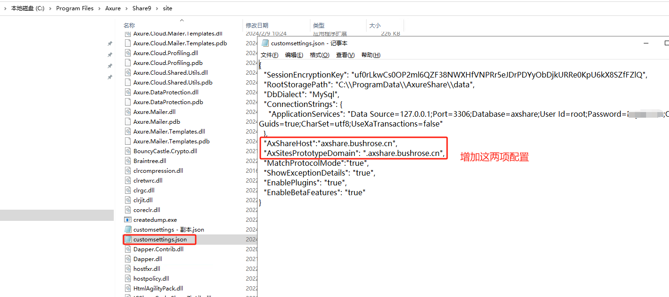
Task: Click the customsettings.json file icon
Action: coord(128,239)
